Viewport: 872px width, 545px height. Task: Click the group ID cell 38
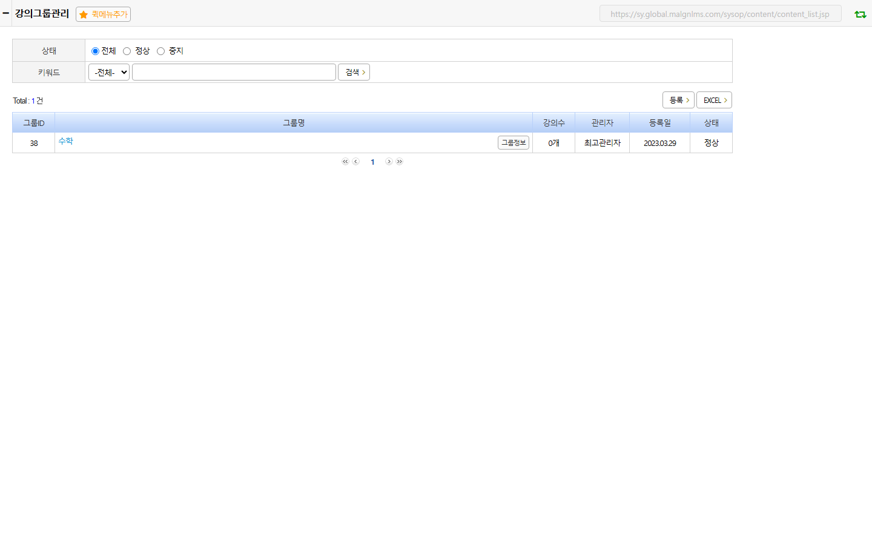pyautogui.click(x=34, y=143)
